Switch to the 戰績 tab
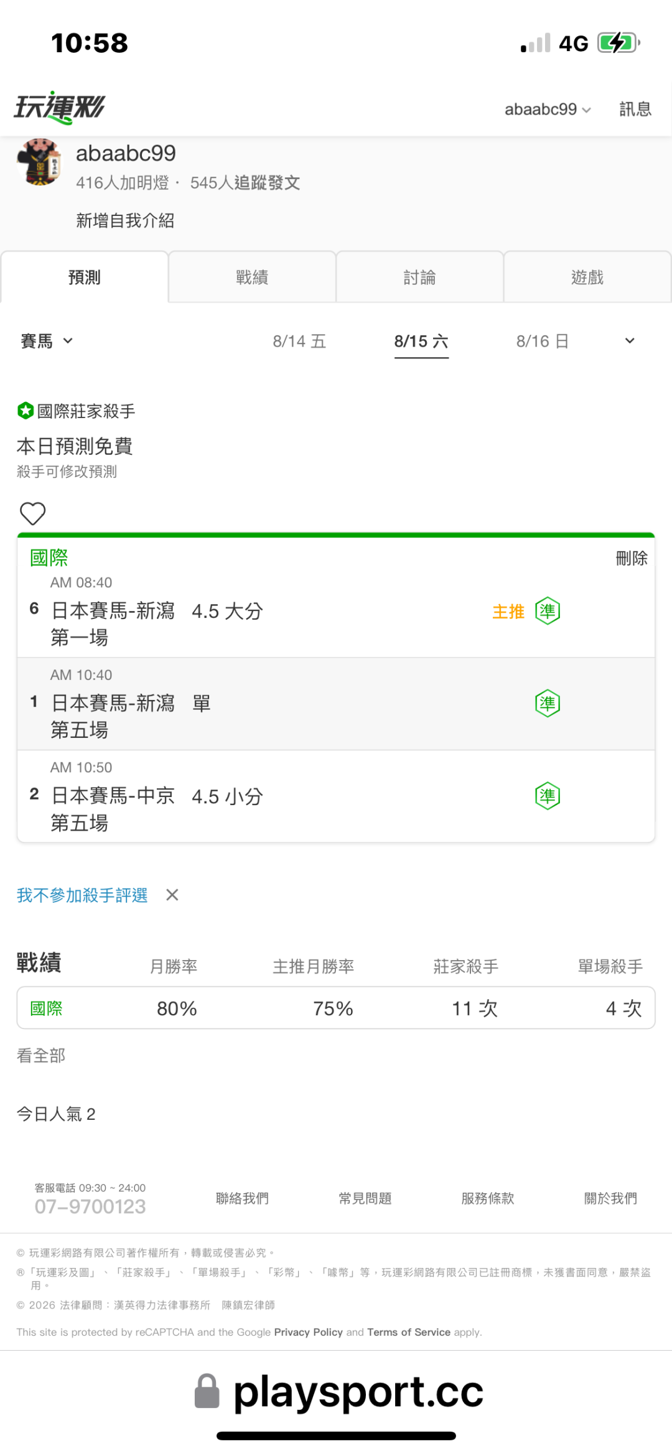Image resolution: width=672 pixels, height=1454 pixels. click(x=252, y=277)
